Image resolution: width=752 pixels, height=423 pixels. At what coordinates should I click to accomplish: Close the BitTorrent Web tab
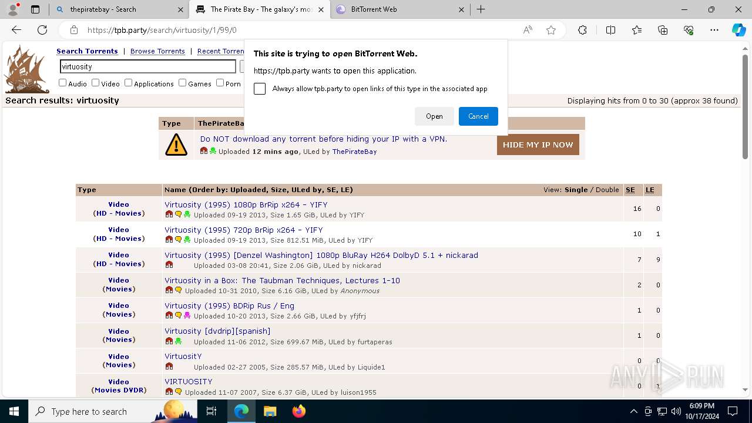[461, 9]
